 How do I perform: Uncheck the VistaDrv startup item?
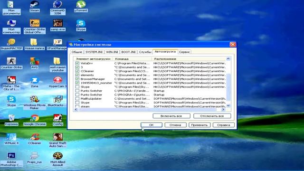click(x=77, y=63)
